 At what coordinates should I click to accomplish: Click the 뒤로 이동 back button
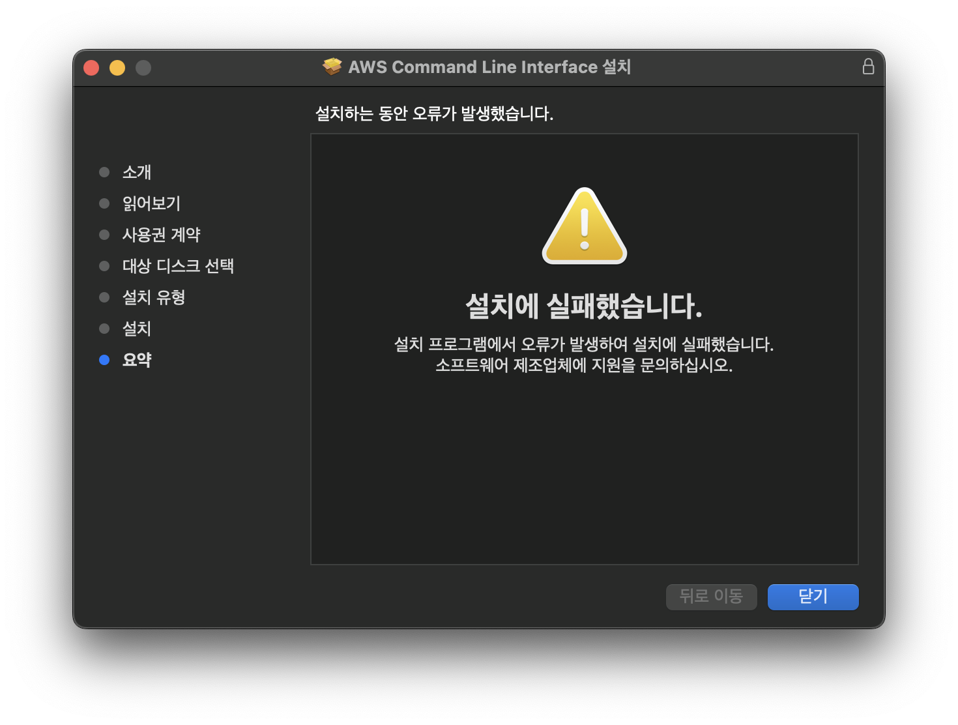pos(711,597)
